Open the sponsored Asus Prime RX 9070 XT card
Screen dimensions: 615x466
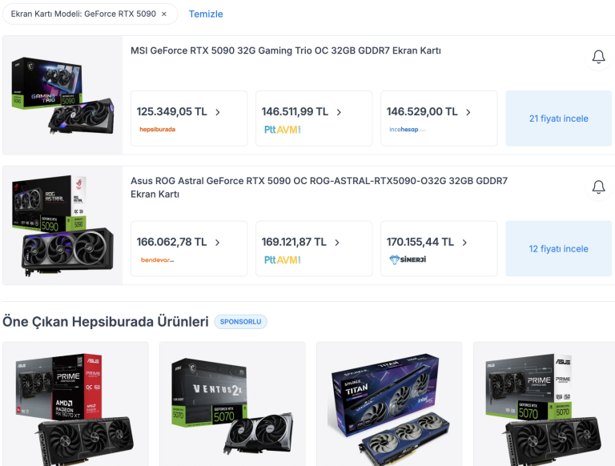click(x=76, y=404)
